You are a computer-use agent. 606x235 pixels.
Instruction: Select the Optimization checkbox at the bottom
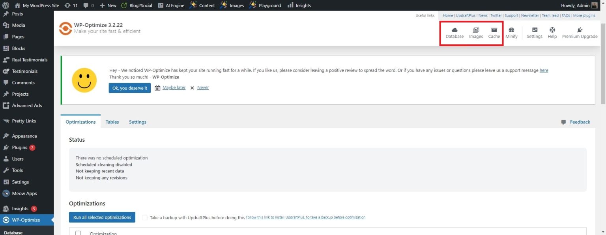[78, 233]
